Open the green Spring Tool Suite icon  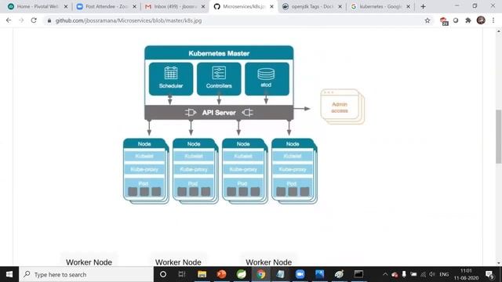(x=241, y=274)
